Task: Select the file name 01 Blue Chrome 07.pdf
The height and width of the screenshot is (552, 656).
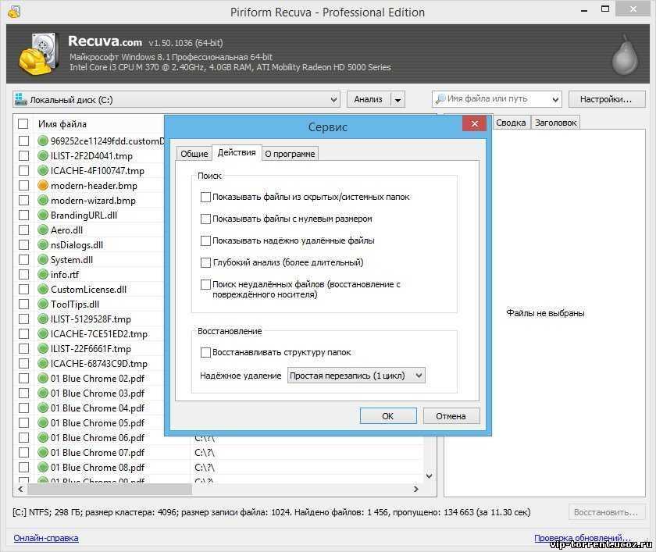Action: 98,453
